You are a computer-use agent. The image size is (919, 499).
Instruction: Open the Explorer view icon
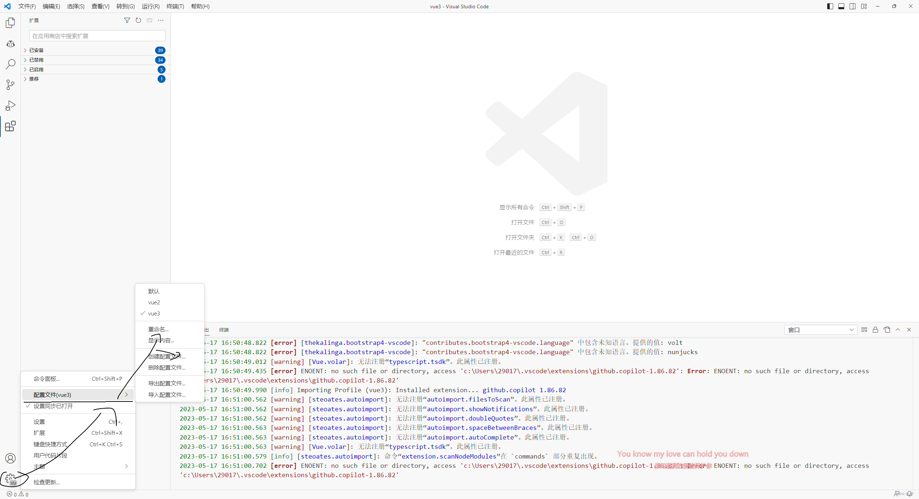tap(10, 23)
